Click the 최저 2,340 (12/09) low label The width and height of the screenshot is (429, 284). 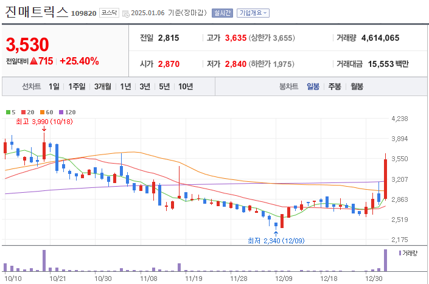click(276, 241)
